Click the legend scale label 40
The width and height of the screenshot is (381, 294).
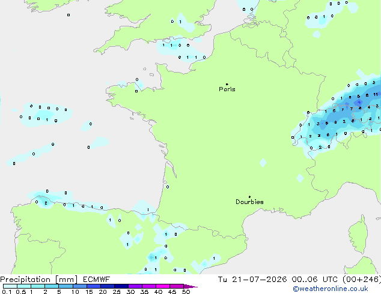[158, 292]
